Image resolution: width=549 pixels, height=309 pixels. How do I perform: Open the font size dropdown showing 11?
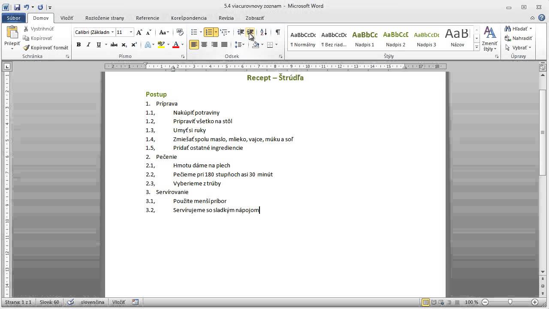[131, 32]
